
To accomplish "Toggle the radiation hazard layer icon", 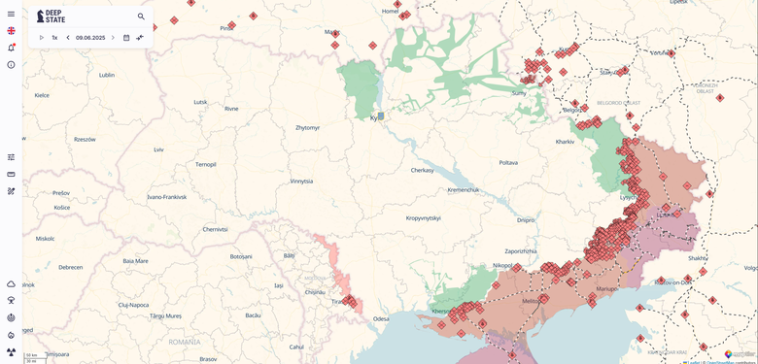I will [x=11, y=351].
